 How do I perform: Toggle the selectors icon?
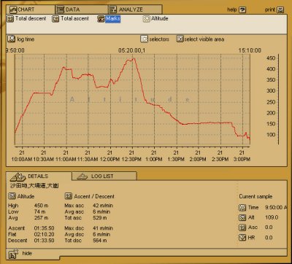pyautogui.click(x=144, y=39)
